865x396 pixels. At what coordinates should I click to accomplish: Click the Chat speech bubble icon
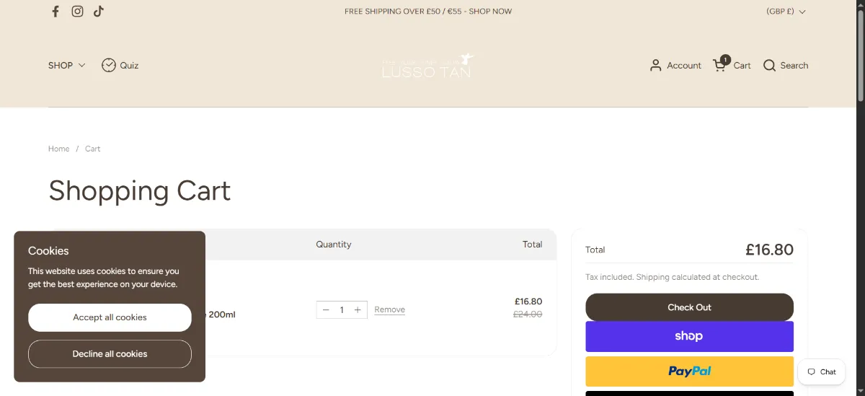pyautogui.click(x=812, y=372)
